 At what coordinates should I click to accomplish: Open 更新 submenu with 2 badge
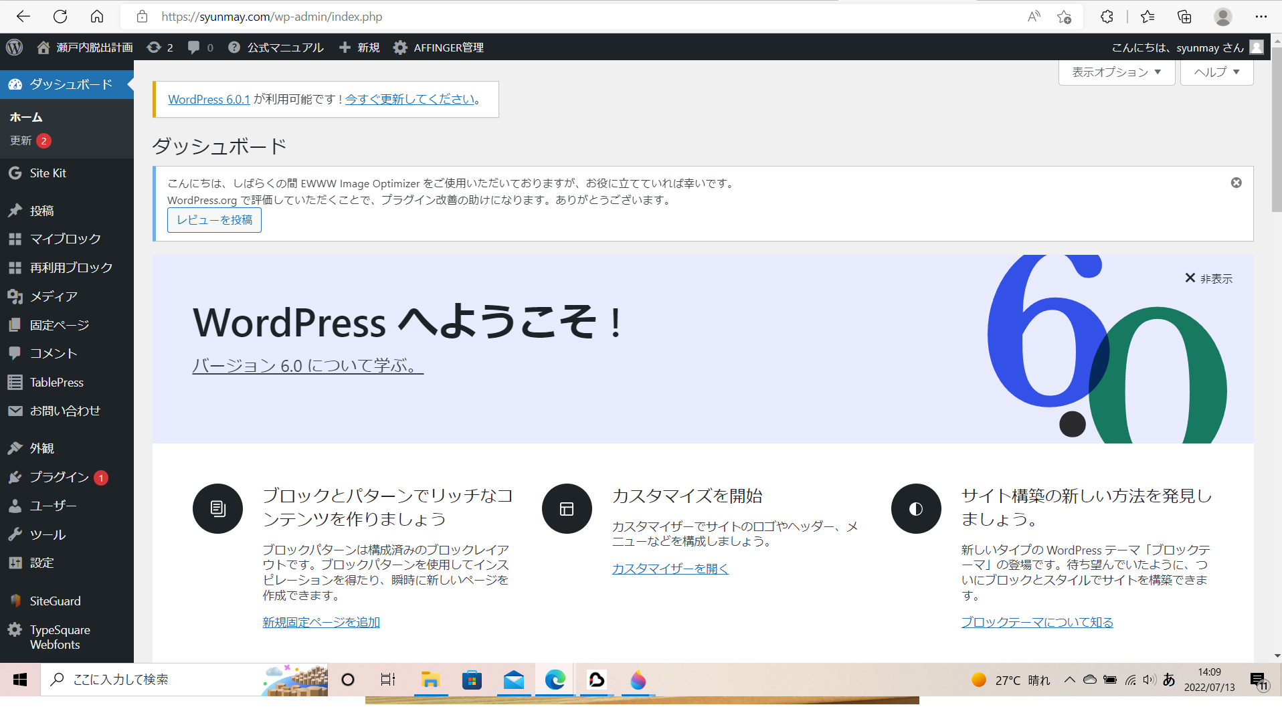tap(31, 140)
